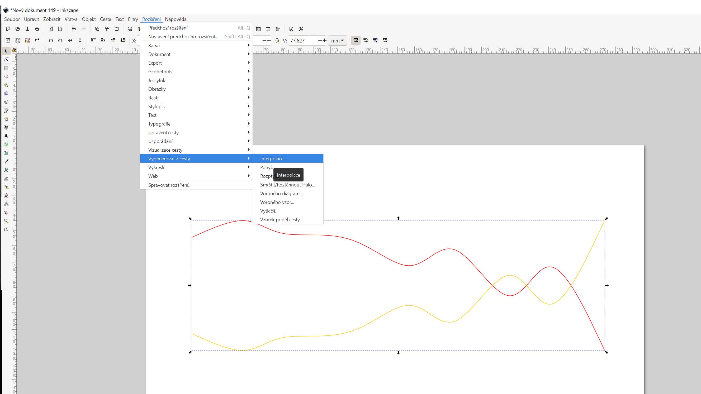Select the Spiral tool
The width and height of the screenshot is (701, 394).
6,102
